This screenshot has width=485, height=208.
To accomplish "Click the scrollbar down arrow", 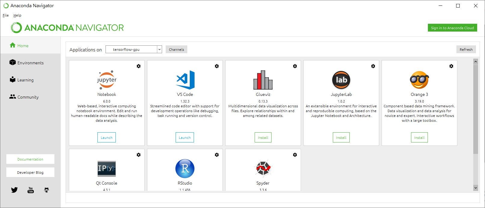I will (476, 188).
